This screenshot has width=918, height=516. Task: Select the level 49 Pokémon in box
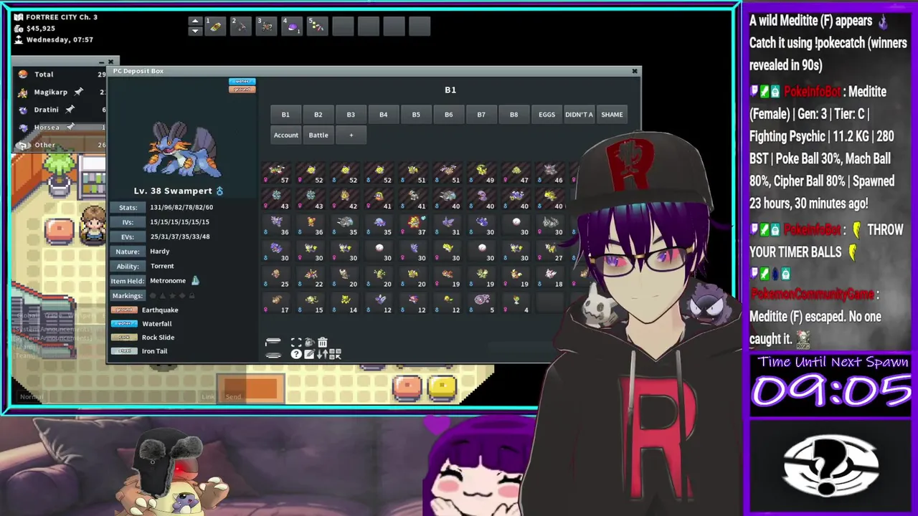pyautogui.click(x=482, y=173)
